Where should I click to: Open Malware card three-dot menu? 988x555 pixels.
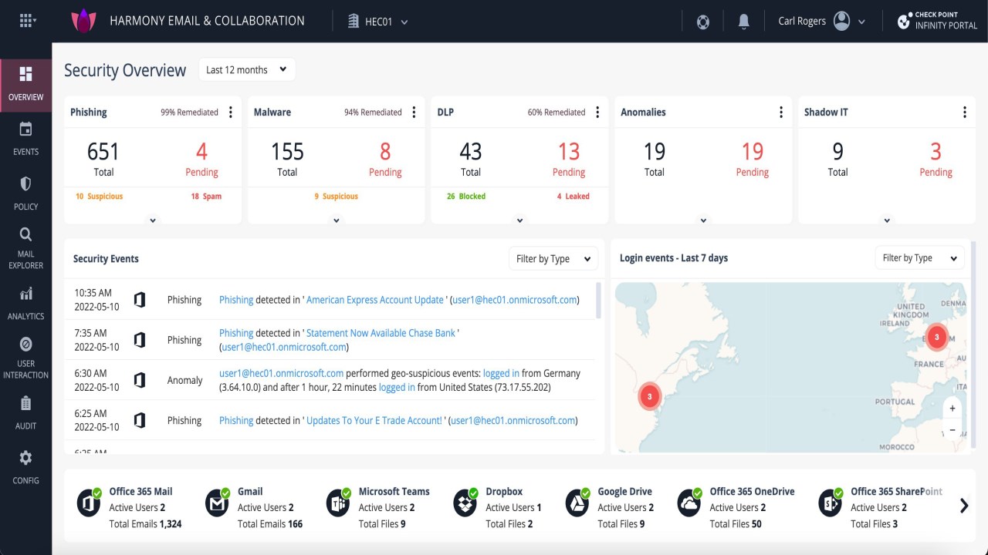pyautogui.click(x=414, y=113)
